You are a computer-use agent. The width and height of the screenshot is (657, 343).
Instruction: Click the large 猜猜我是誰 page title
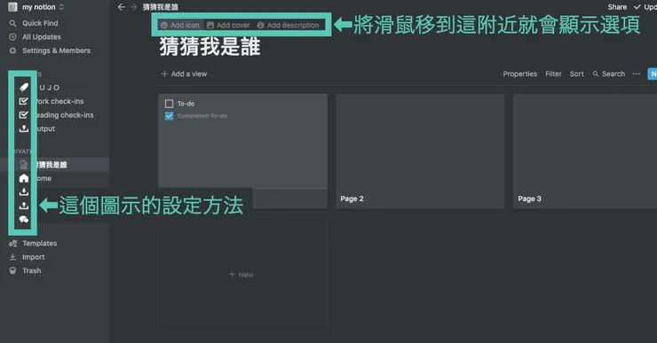pos(210,46)
